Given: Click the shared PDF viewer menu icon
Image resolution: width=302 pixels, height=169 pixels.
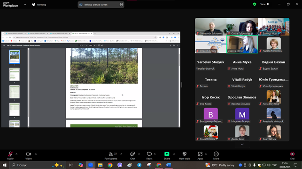Looking at the screenshot, I should point(4,45).
